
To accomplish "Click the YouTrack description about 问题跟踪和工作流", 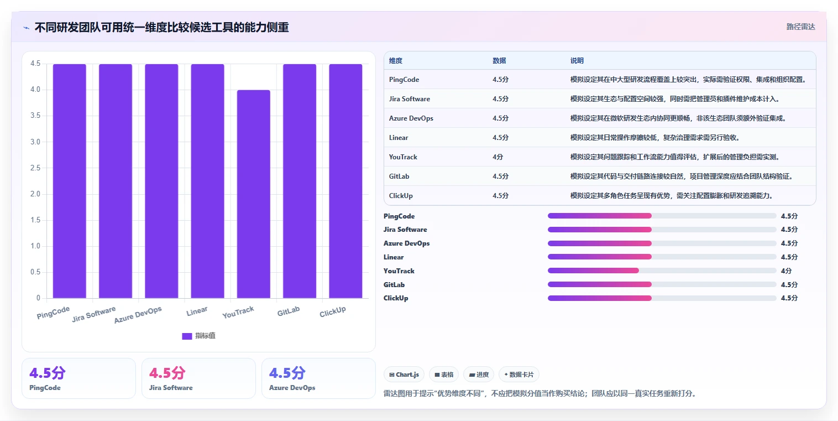I will [x=675, y=157].
